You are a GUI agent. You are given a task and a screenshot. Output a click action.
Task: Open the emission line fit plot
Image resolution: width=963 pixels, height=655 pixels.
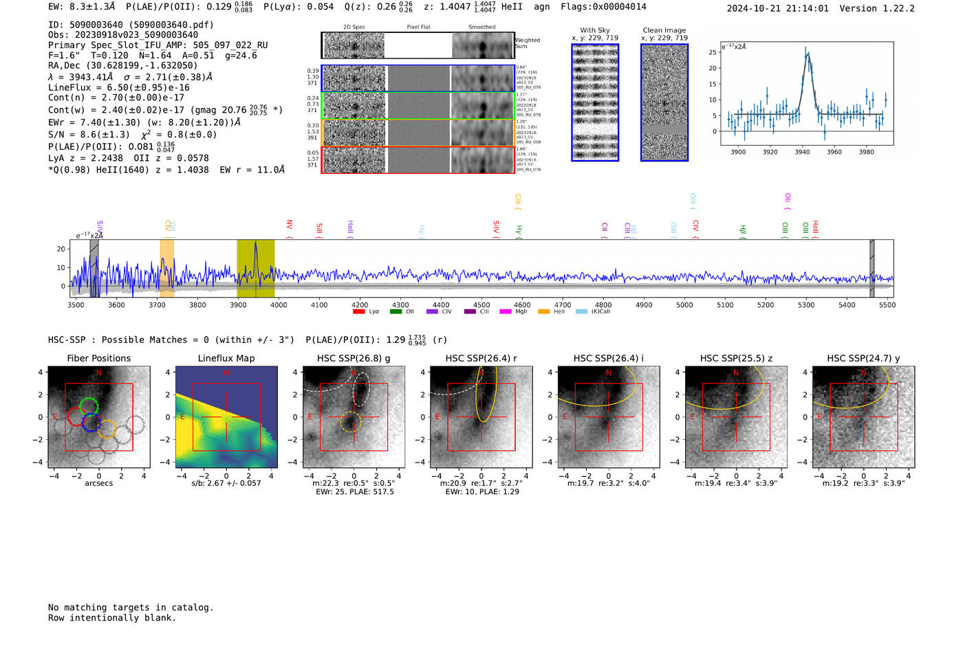coord(807,93)
